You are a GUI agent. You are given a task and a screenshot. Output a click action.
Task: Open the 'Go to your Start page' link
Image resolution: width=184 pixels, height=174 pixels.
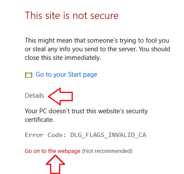(66, 75)
